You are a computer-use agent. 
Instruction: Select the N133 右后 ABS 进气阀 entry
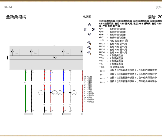pyautogui.click(x=113, y=44)
